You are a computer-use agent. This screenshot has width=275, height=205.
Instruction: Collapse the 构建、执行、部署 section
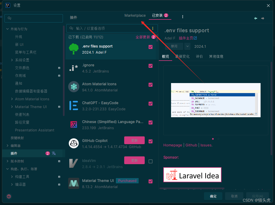coord(7,169)
